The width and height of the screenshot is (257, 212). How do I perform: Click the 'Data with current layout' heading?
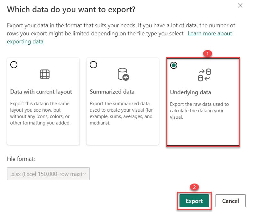pos(41,92)
